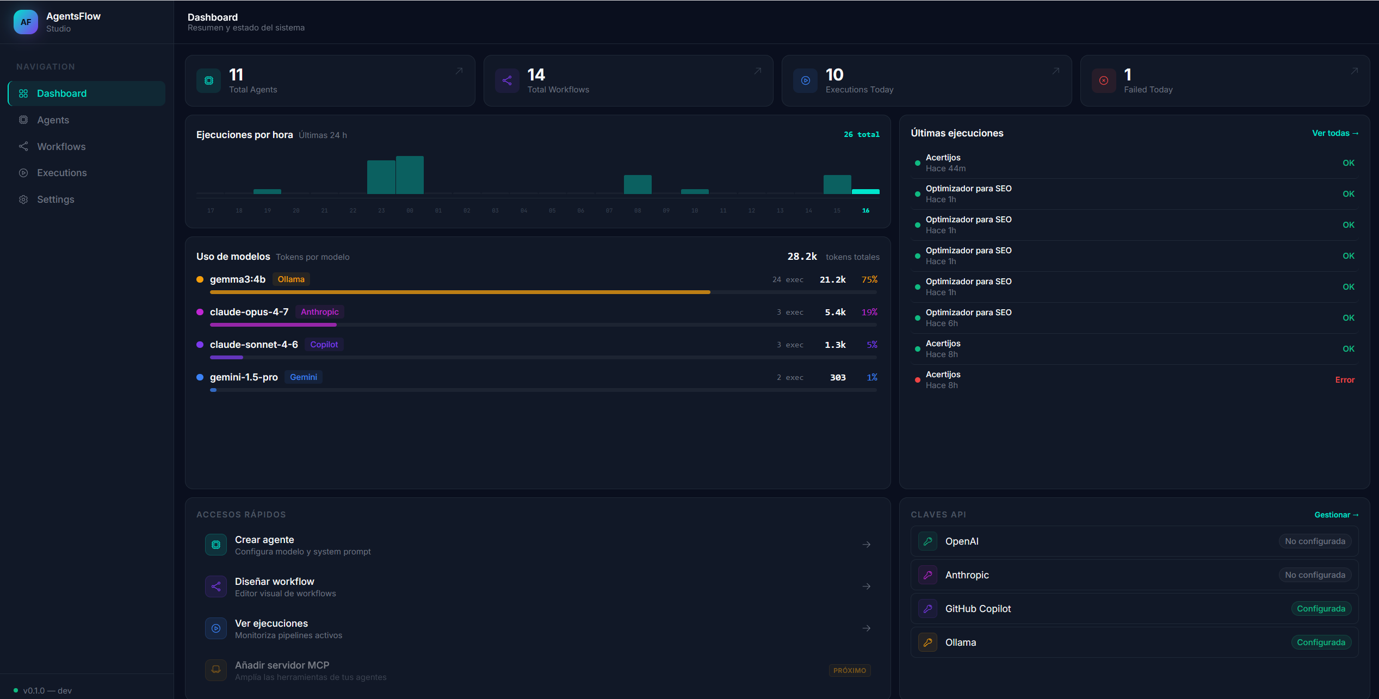1379x699 pixels.
Task: Click the GitHub Copilot key icon
Action: coord(928,609)
